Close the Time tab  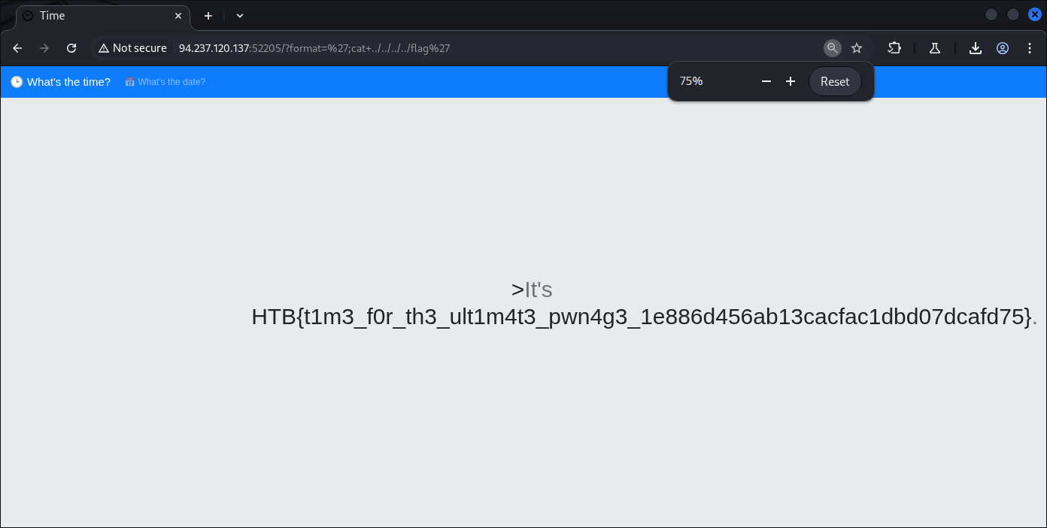[178, 16]
